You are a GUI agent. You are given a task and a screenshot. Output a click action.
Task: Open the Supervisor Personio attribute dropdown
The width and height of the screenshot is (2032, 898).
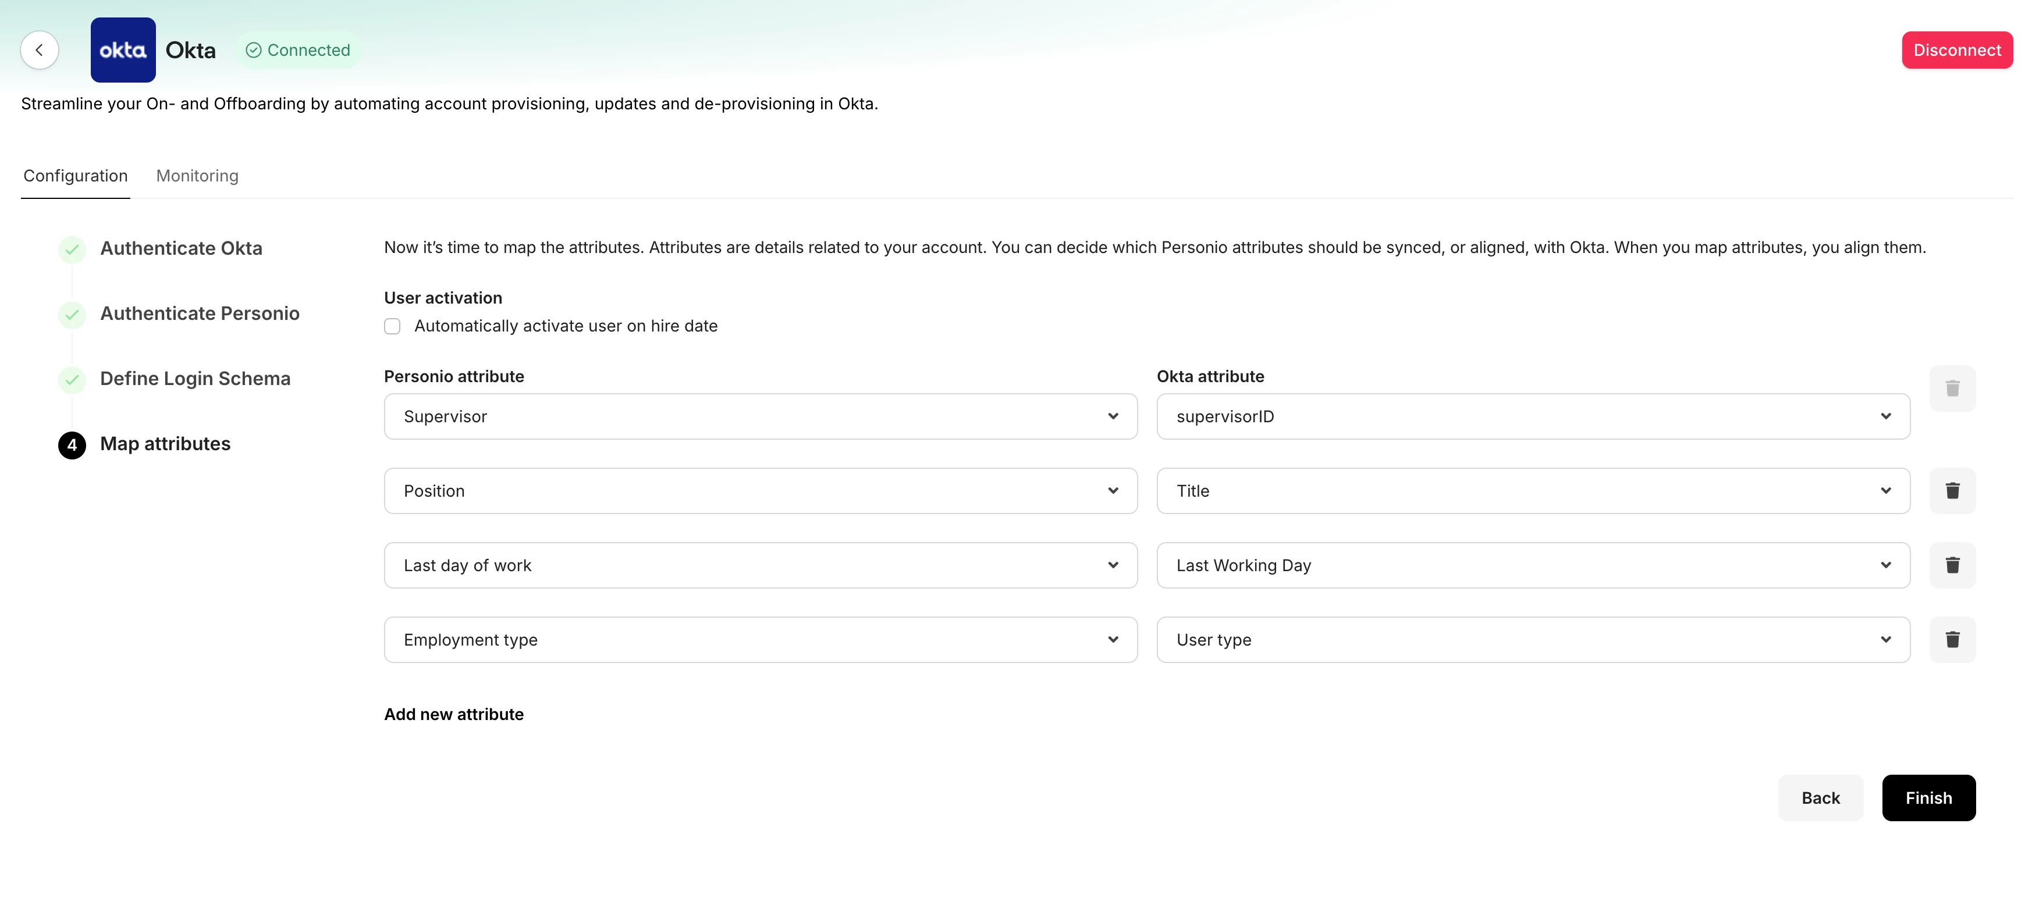[x=759, y=416]
